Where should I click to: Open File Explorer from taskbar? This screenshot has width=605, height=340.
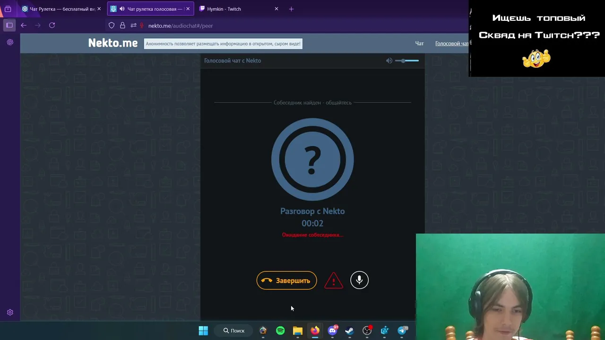[x=297, y=331]
